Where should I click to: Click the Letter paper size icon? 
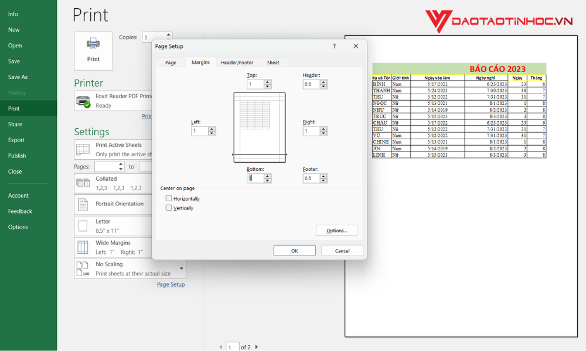click(x=82, y=226)
